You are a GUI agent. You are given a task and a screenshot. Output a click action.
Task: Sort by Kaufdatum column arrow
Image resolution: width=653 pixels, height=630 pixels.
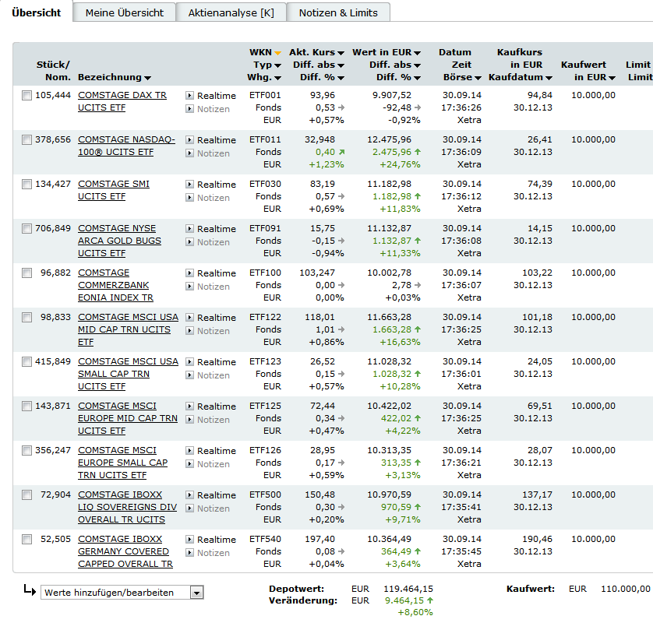pyautogui.click(x=549, y=78)
